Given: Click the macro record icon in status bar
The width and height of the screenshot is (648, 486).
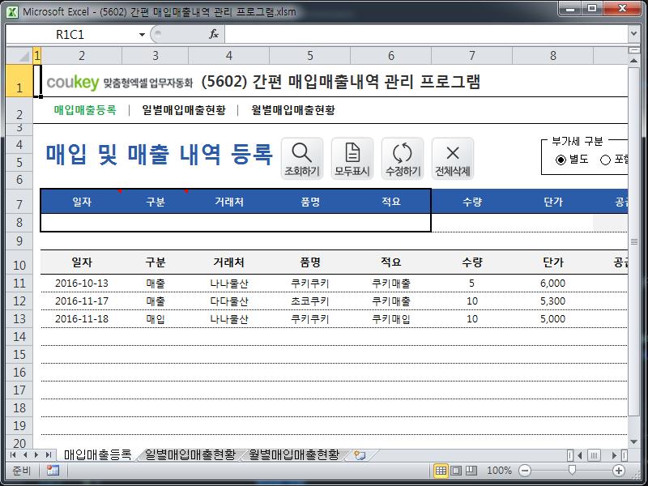Looking at the screenshot, I should coord(53,471).
